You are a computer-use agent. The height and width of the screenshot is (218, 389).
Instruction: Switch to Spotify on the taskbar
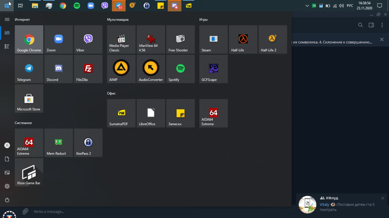(x=77, y=5)
